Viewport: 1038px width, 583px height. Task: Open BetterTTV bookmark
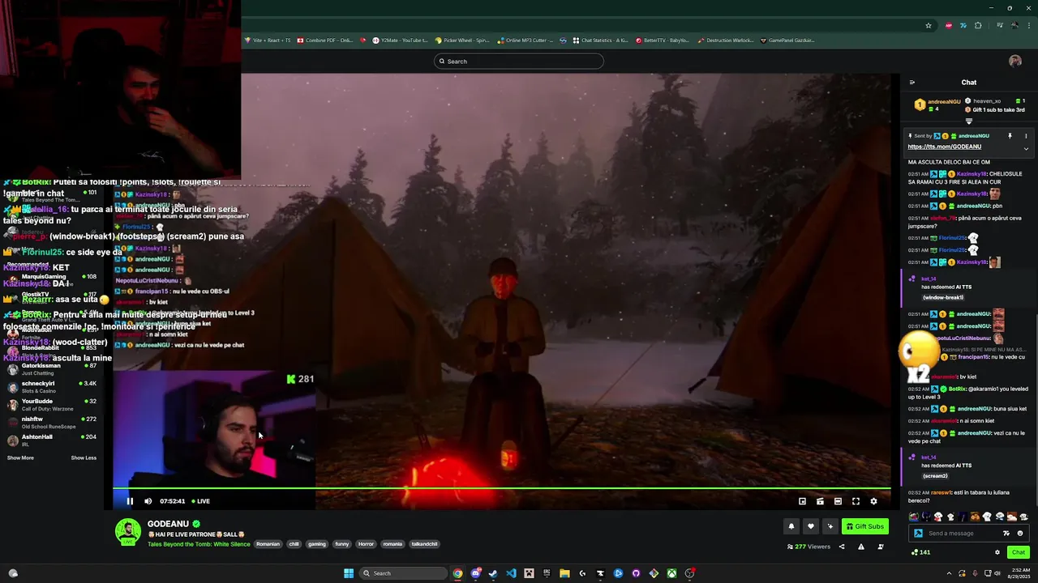point(663,40)
